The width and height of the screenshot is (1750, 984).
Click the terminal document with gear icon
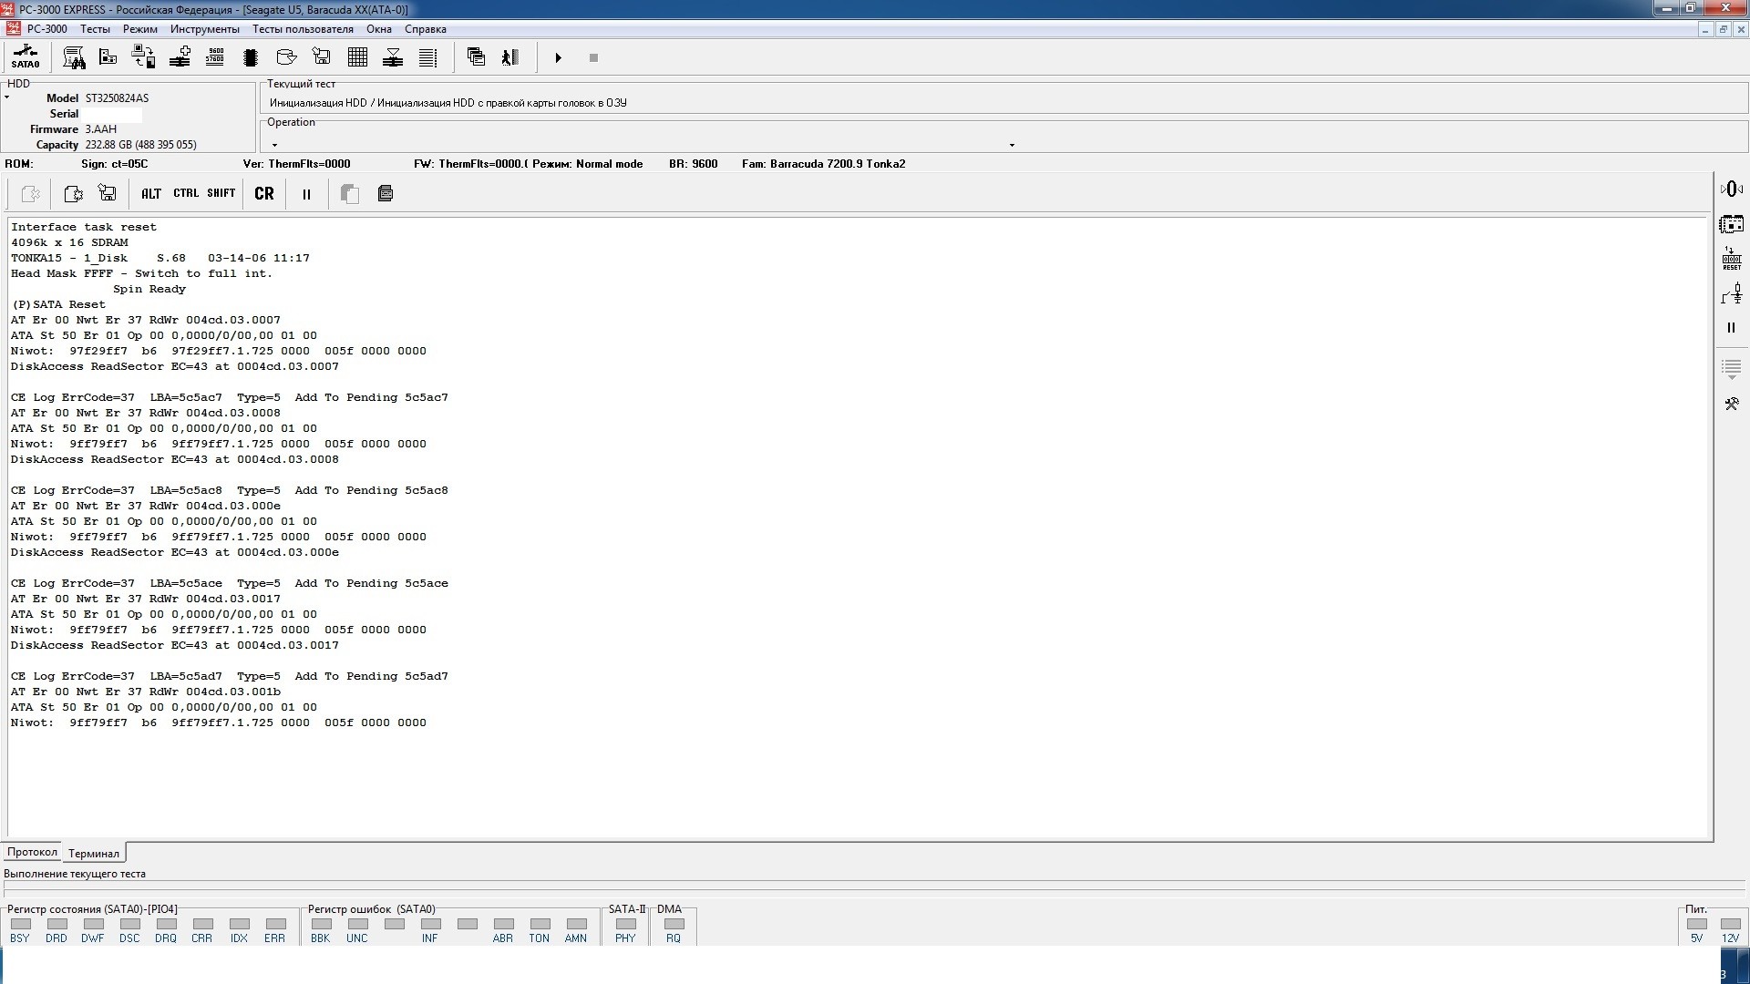73,193
